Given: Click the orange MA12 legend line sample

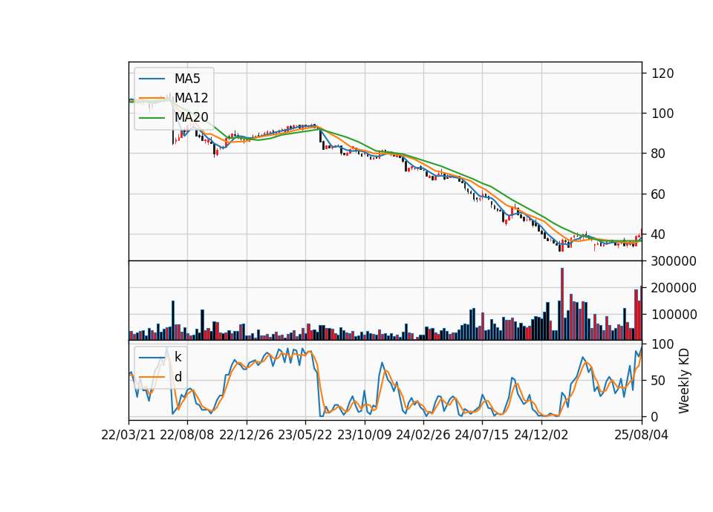Looking at the screenshot, I should click(152, 98).
